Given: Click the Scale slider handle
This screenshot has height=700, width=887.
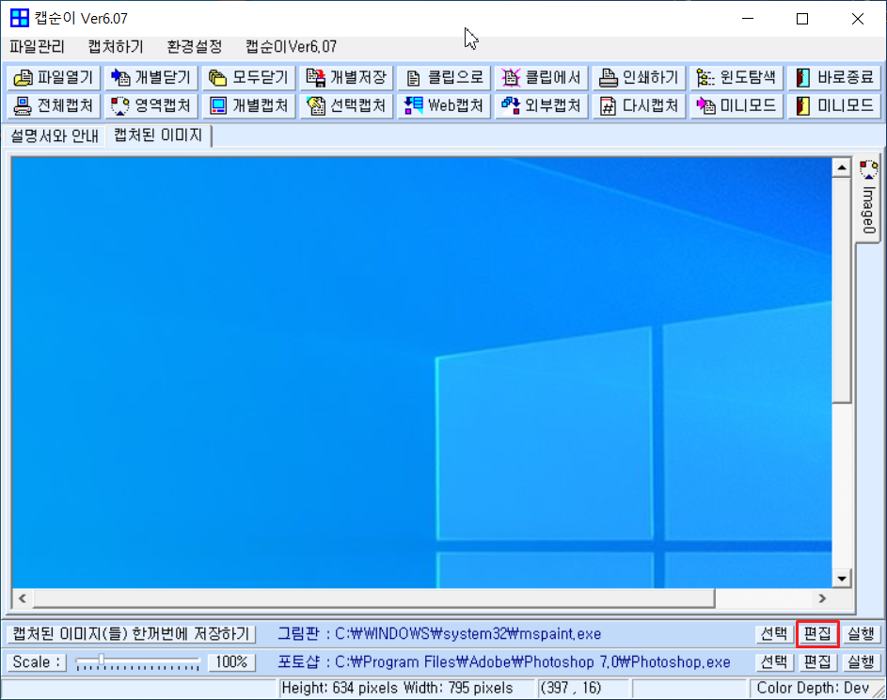Looking at the screenshot, I should (x=102, y=660).
